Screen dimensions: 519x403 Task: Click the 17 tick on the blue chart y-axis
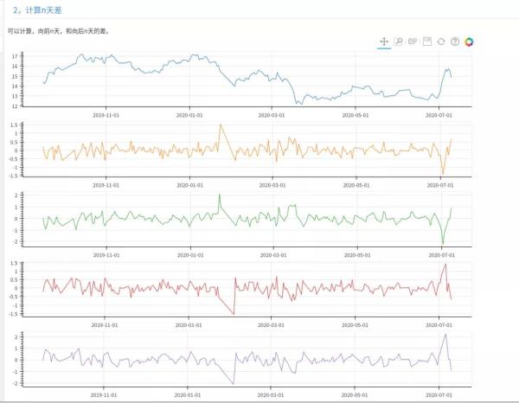tap(15, 56)
